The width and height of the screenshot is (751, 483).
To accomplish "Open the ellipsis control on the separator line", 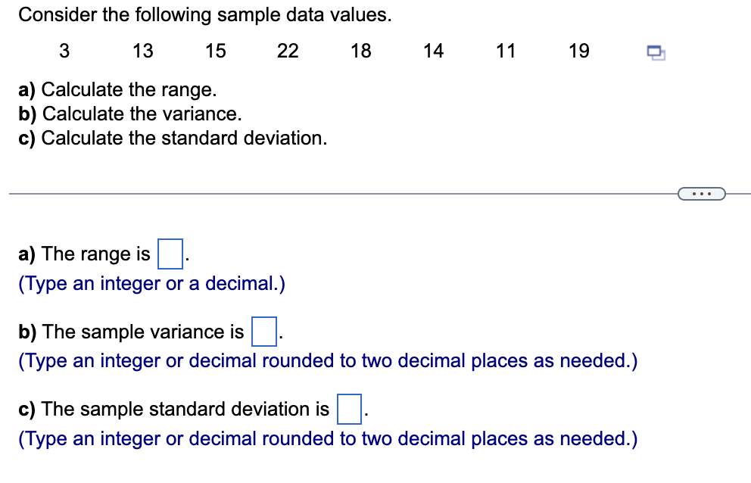I will click(702, 194).
